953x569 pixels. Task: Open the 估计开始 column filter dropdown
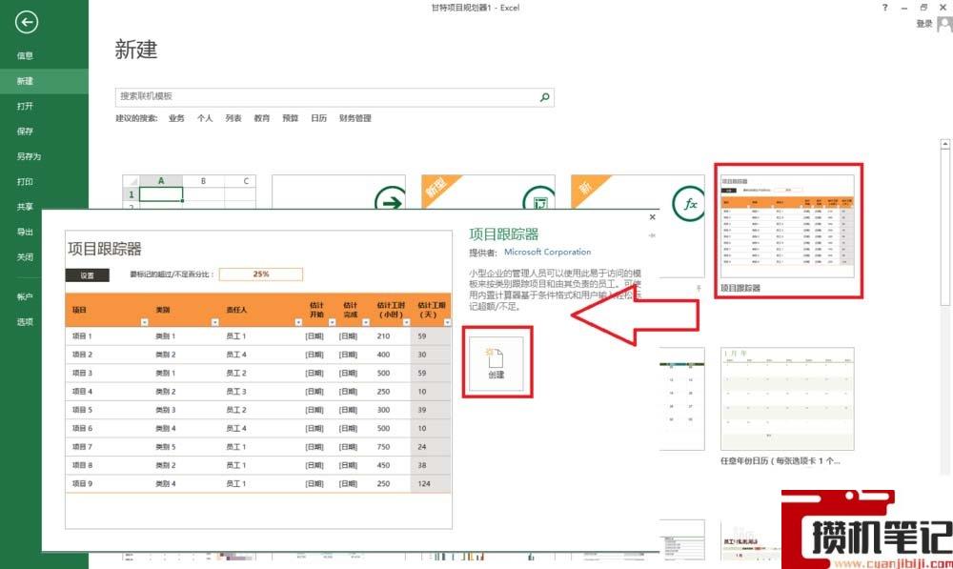332,322
